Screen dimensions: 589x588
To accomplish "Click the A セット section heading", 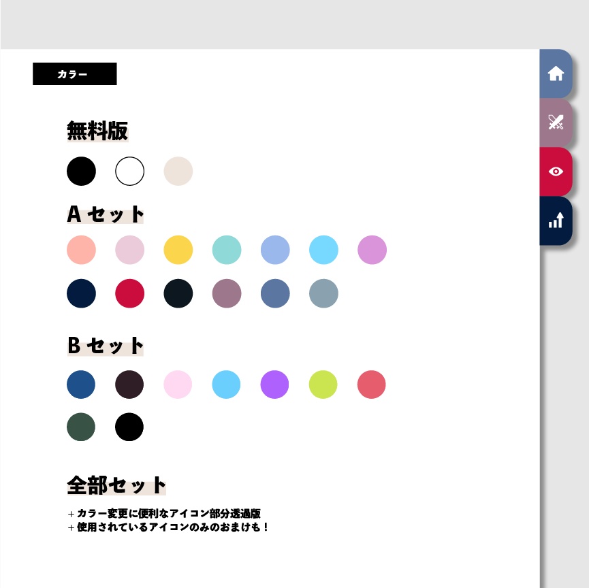I will 104,213.
